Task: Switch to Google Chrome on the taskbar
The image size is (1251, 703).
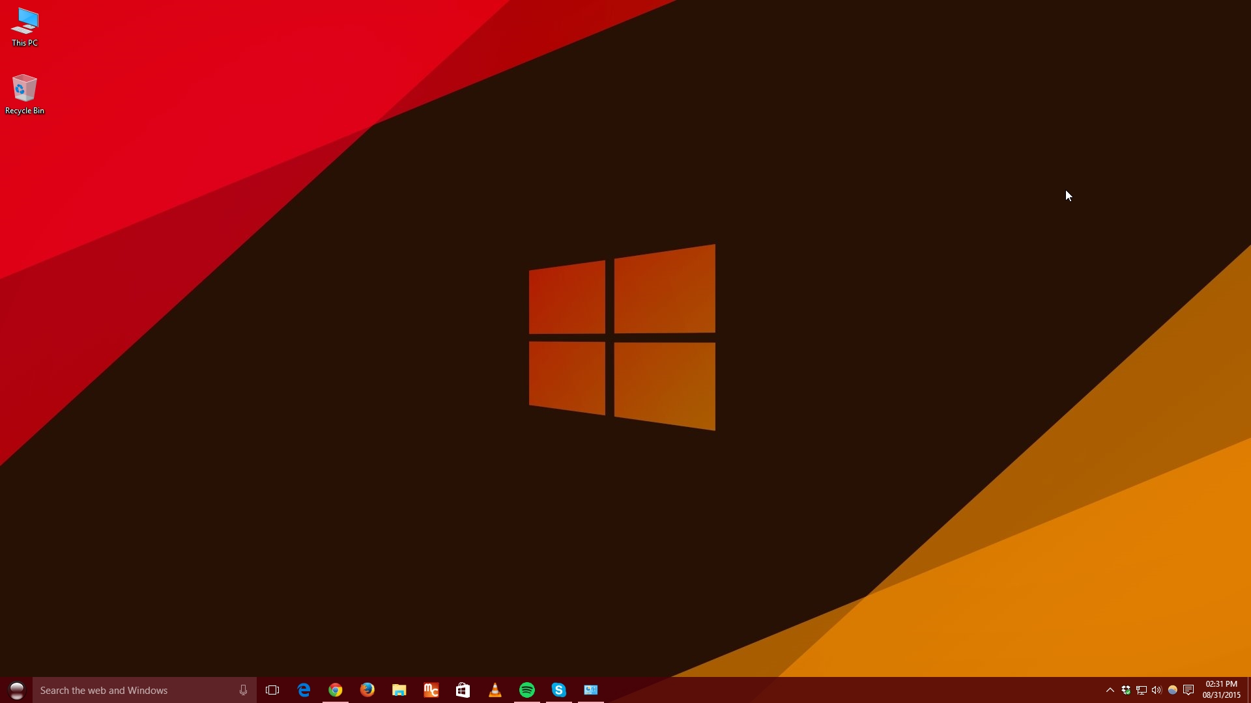Action: [336, 690]
